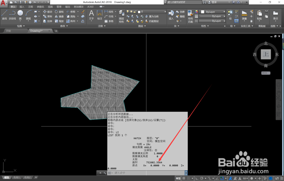Viewport: 284px width, 181px height.
Task: Toggle polar tracking in status bar
Action: 201,178
